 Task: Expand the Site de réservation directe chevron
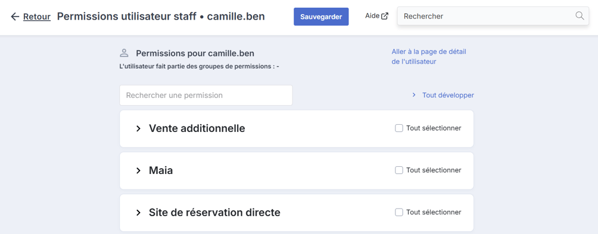click(138, 213)
